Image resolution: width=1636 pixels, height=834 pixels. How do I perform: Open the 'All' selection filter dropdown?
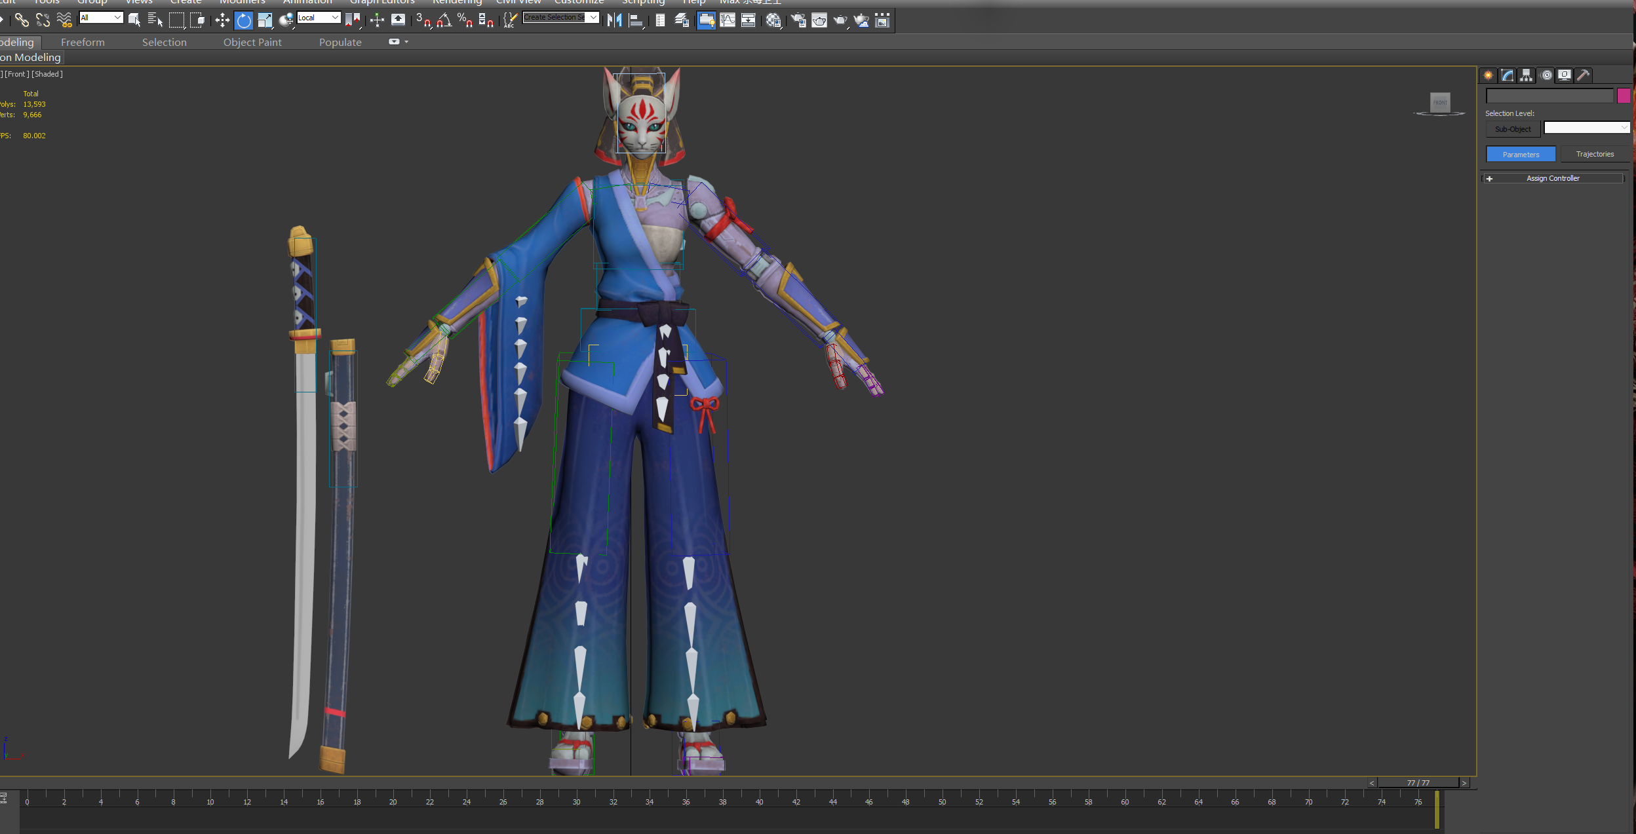click(x=101, y=18)
